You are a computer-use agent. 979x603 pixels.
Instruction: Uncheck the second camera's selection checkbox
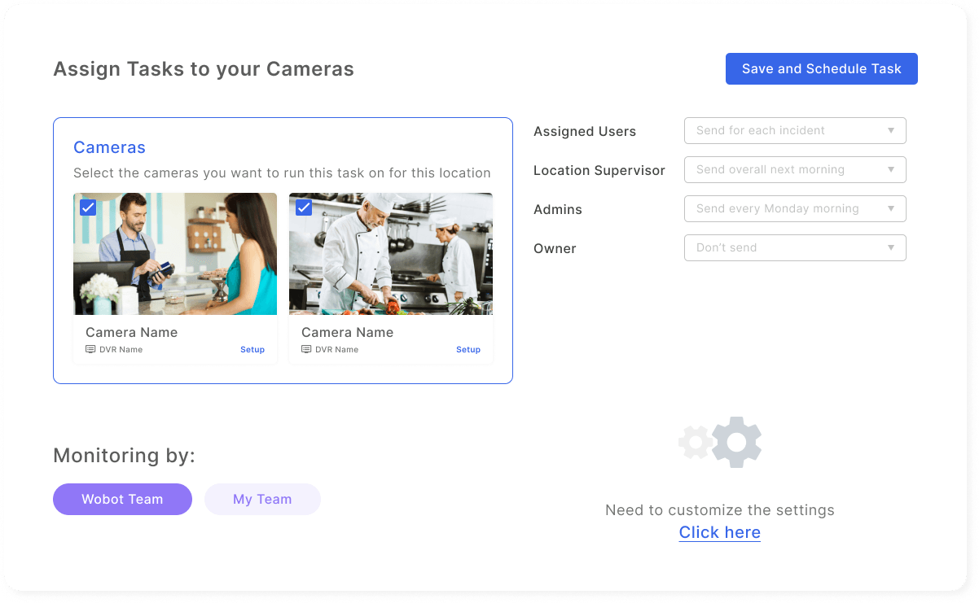pyautogui.click(x=304, y=208)
